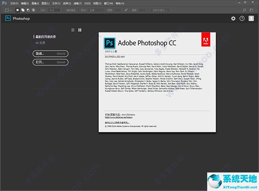The image size is (259, 191).
Task: Click the 初始屏幕作品: Amr Elshamy text
Action: pos(120,114)
